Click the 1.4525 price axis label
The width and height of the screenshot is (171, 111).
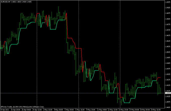coord(168,52)
